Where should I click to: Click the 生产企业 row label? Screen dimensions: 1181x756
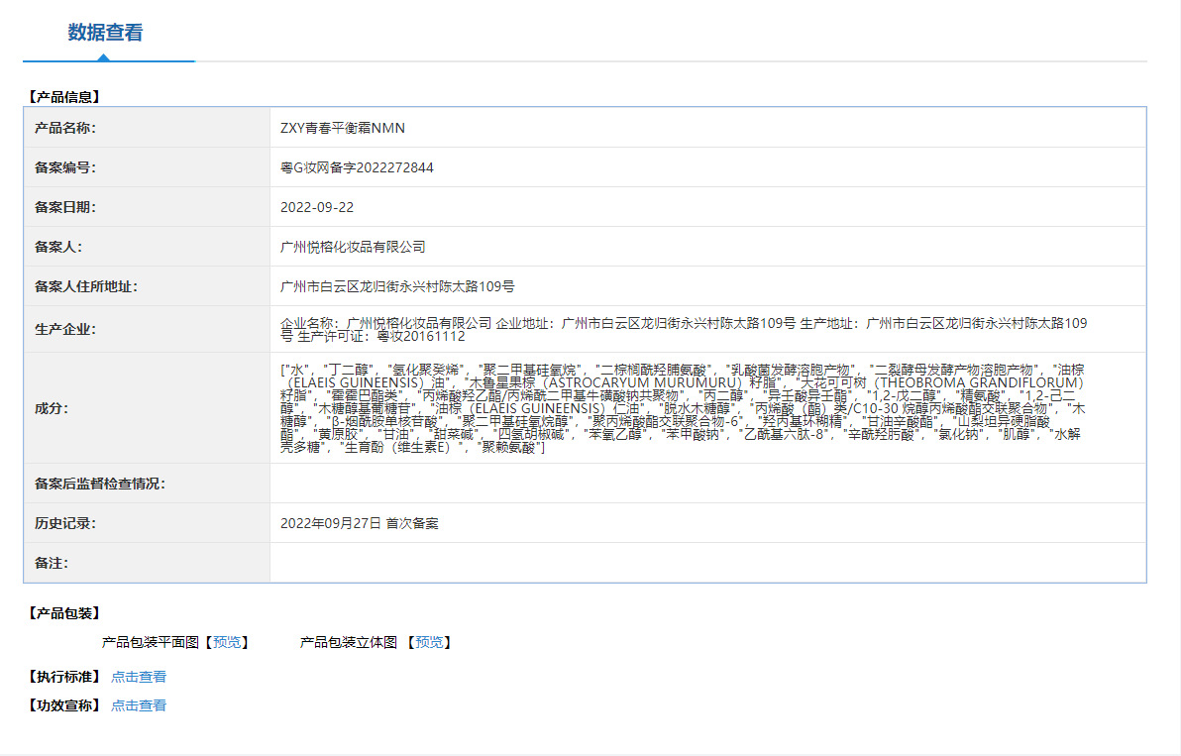(x=65, y=329)
